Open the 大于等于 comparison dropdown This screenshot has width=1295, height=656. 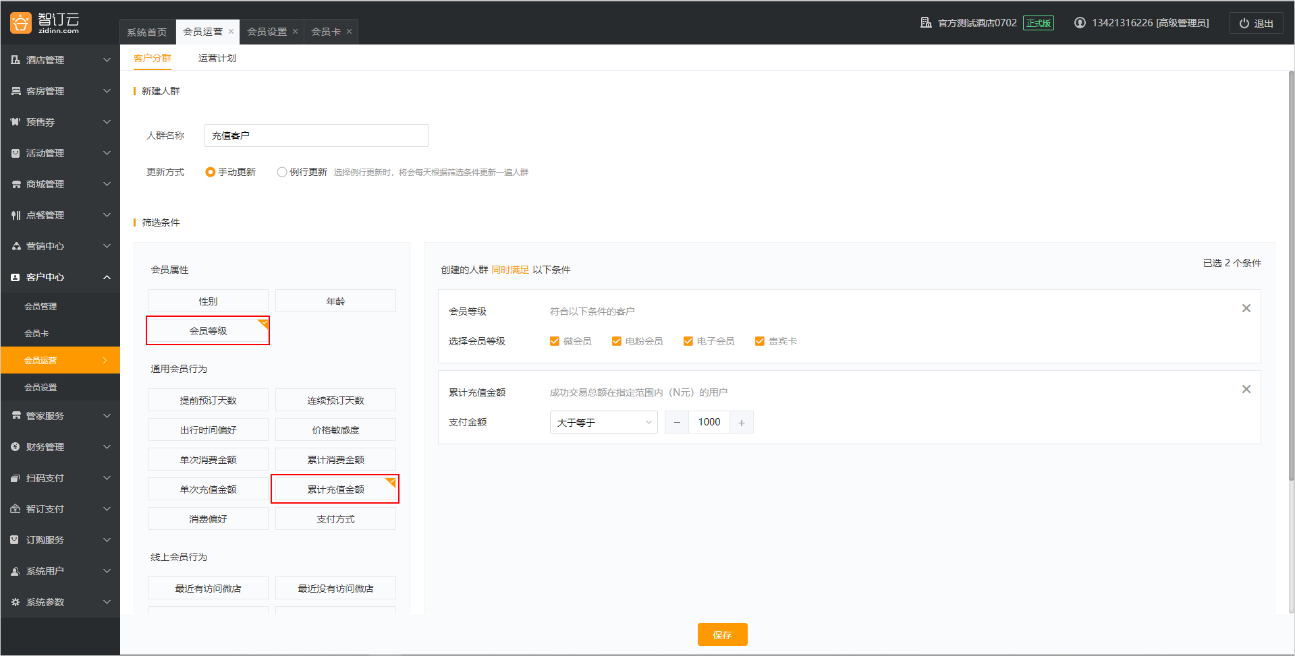[x=603, y=423]
